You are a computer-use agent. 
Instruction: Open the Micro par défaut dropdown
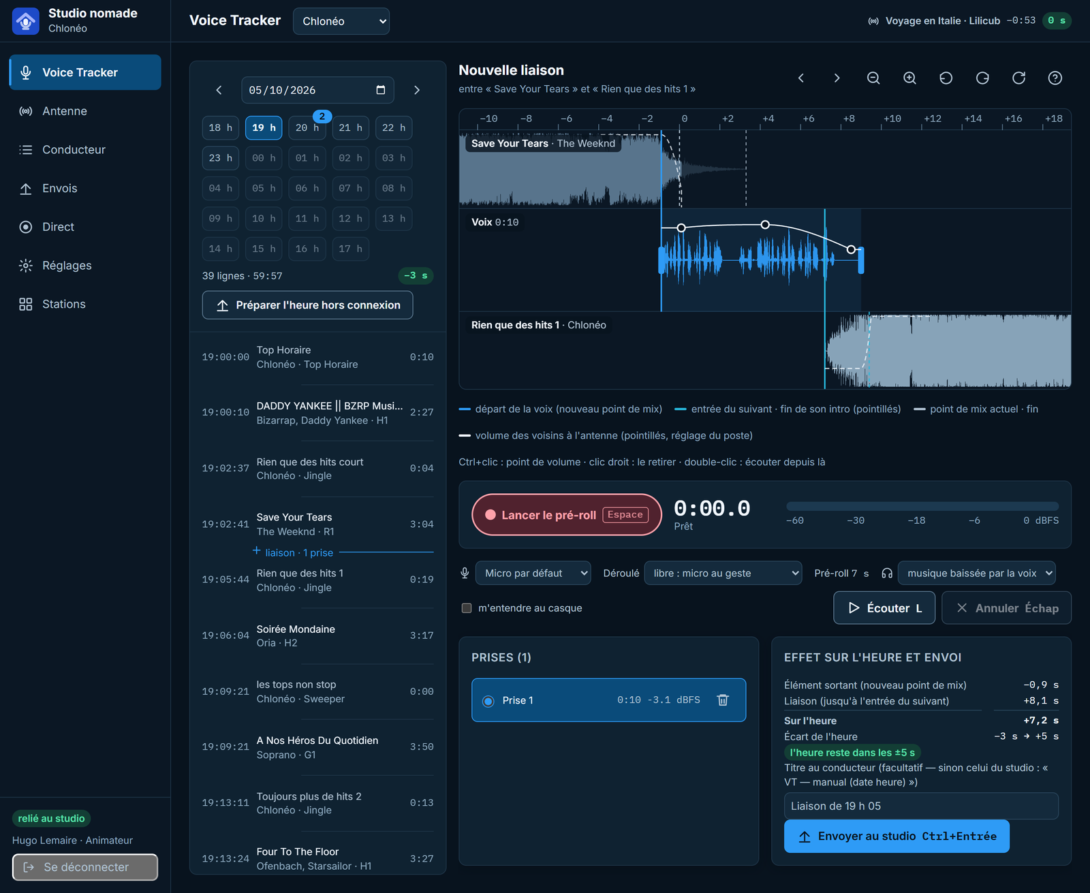533,574
